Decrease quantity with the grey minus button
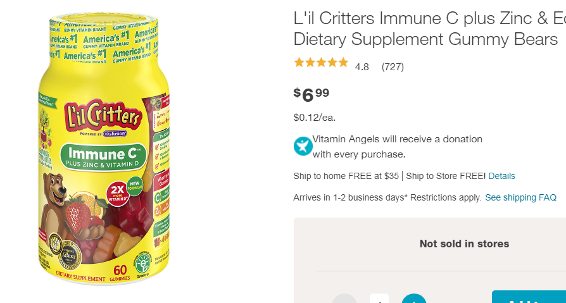Screen dimensions: 566x303 tap(344, 299)
